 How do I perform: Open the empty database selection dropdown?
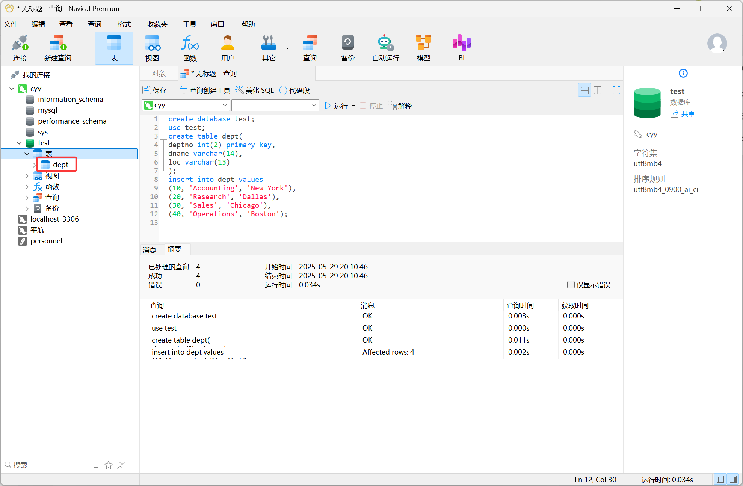[275, 105]
